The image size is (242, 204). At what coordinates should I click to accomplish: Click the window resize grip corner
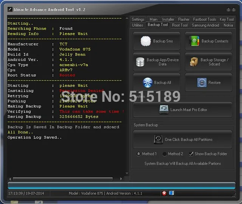234,195
